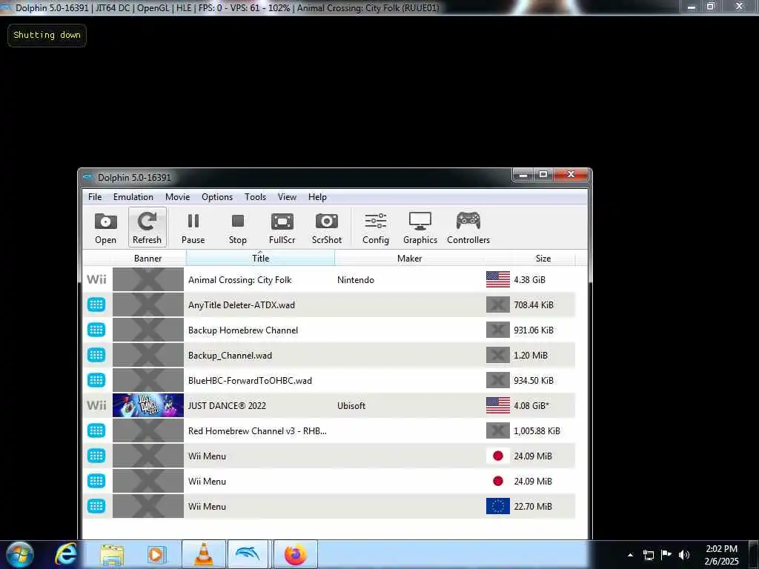Click the Nintendo maker cell

(356, 279)
